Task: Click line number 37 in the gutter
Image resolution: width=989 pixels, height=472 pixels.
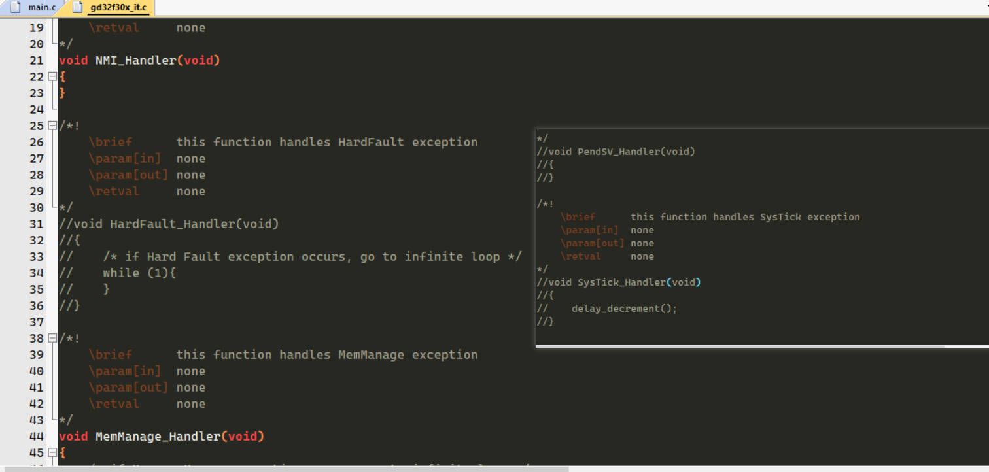Action: (x=37, y=322)
